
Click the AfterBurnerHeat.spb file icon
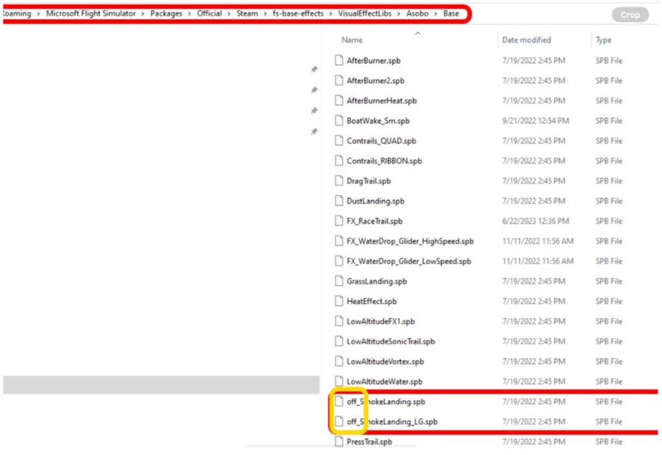coord(339,100)
